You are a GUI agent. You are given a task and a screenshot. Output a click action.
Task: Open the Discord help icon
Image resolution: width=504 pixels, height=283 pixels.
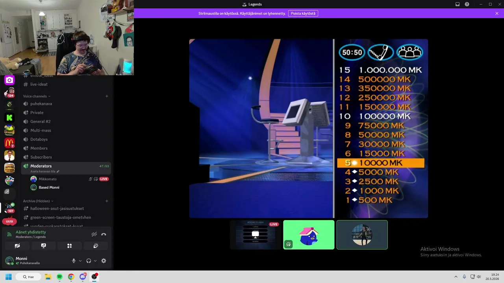pos(467,4)
